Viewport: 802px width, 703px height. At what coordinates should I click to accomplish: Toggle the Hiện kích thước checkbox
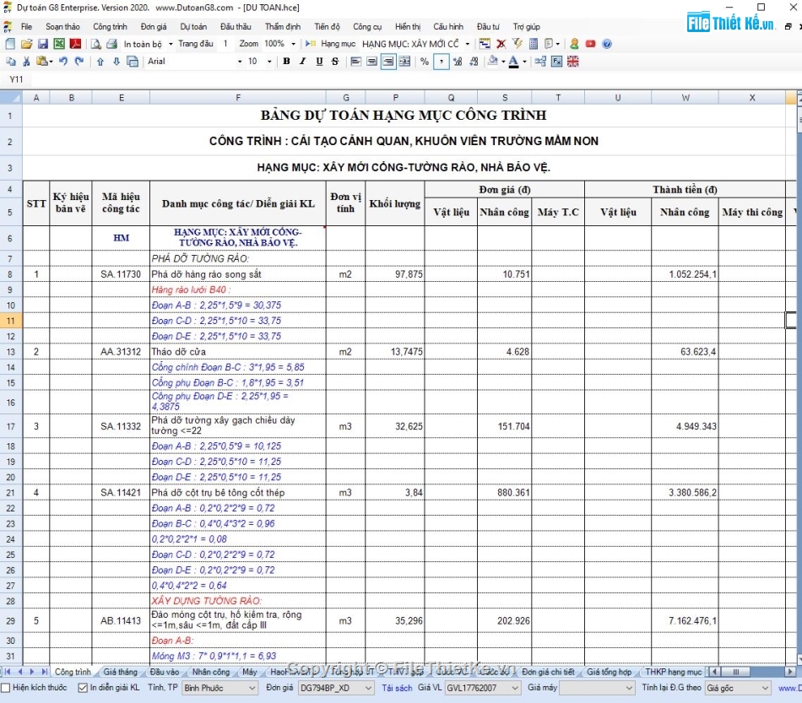(x=6, y=688)
